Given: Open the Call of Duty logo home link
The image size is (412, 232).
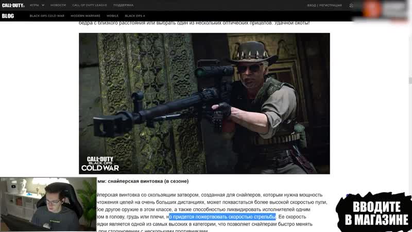Looking at the screenshot, I should (x=13, y=5).
